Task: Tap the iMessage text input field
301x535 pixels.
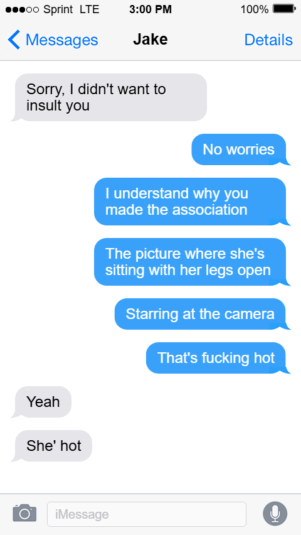Action: (x=147, y=514)
